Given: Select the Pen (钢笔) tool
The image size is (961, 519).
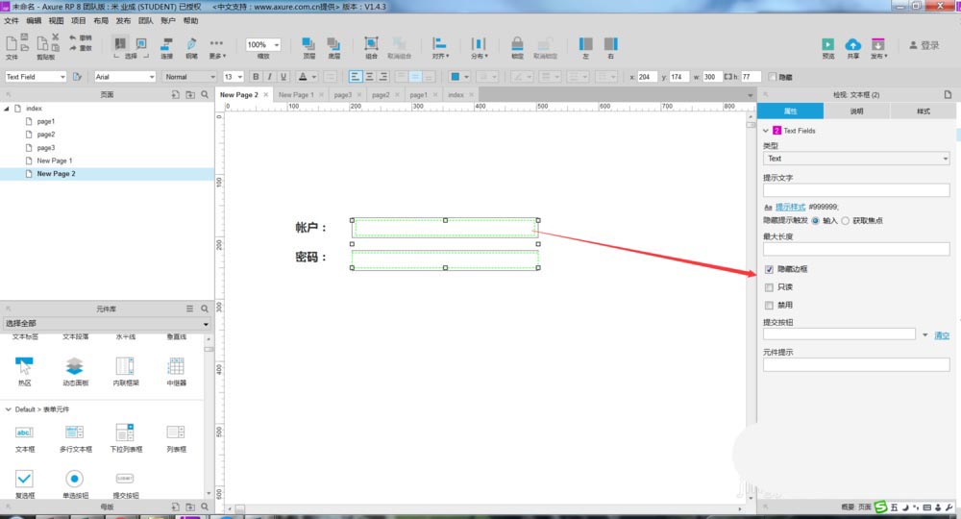Looking at the screenshot, I should [x=191, y=47].
